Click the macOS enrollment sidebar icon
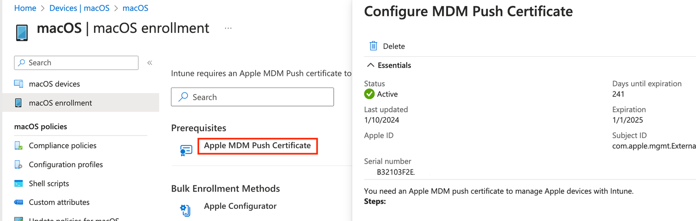Image resolution: width=696 pixels, height=221 pixels. pos(18,103)
